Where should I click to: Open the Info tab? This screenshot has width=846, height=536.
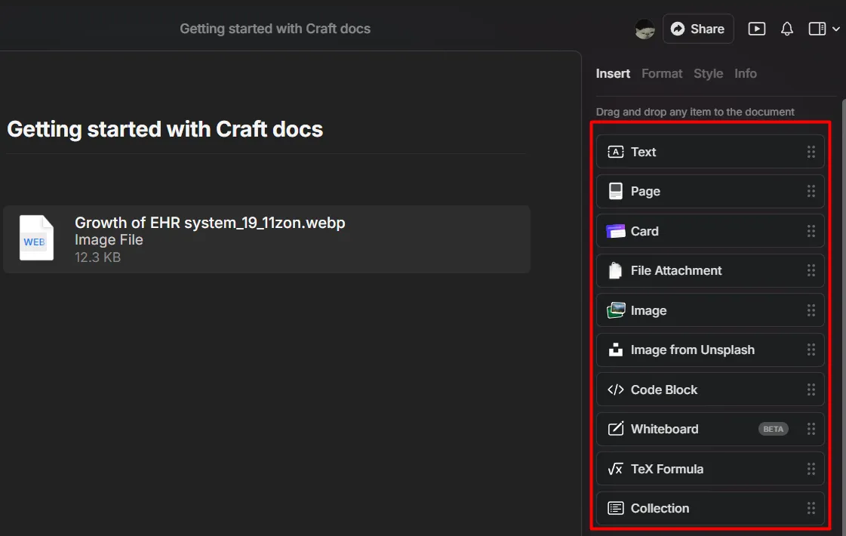point(745,73)
